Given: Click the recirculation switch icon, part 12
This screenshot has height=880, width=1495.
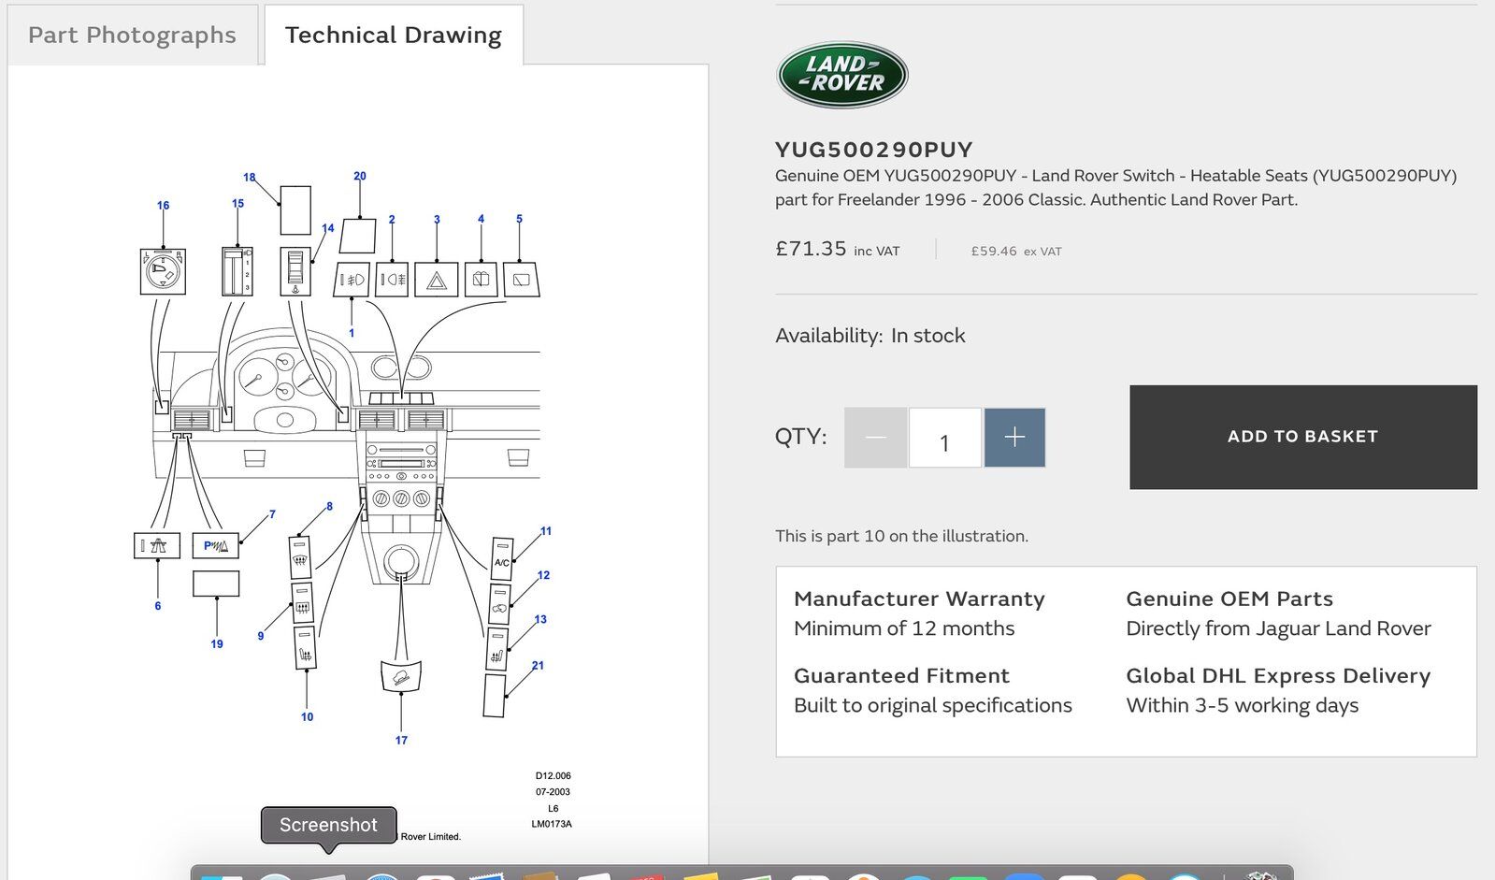Looking at the screenshot, I should click(499, 604).
